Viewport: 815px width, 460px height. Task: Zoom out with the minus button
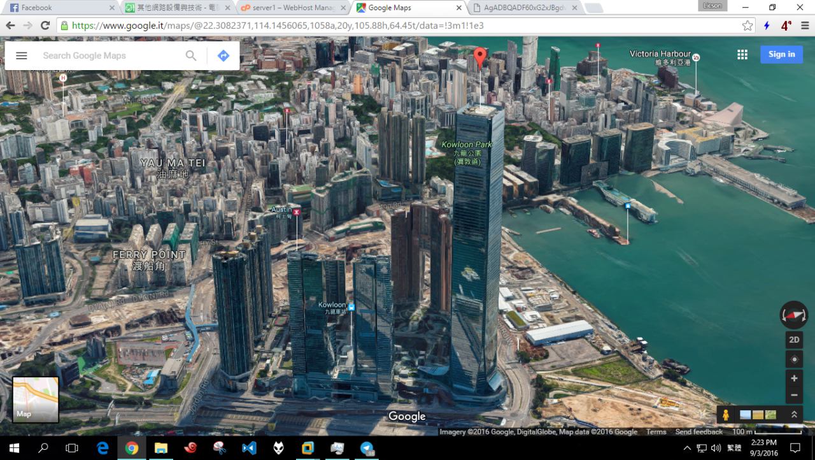[794, 395]
